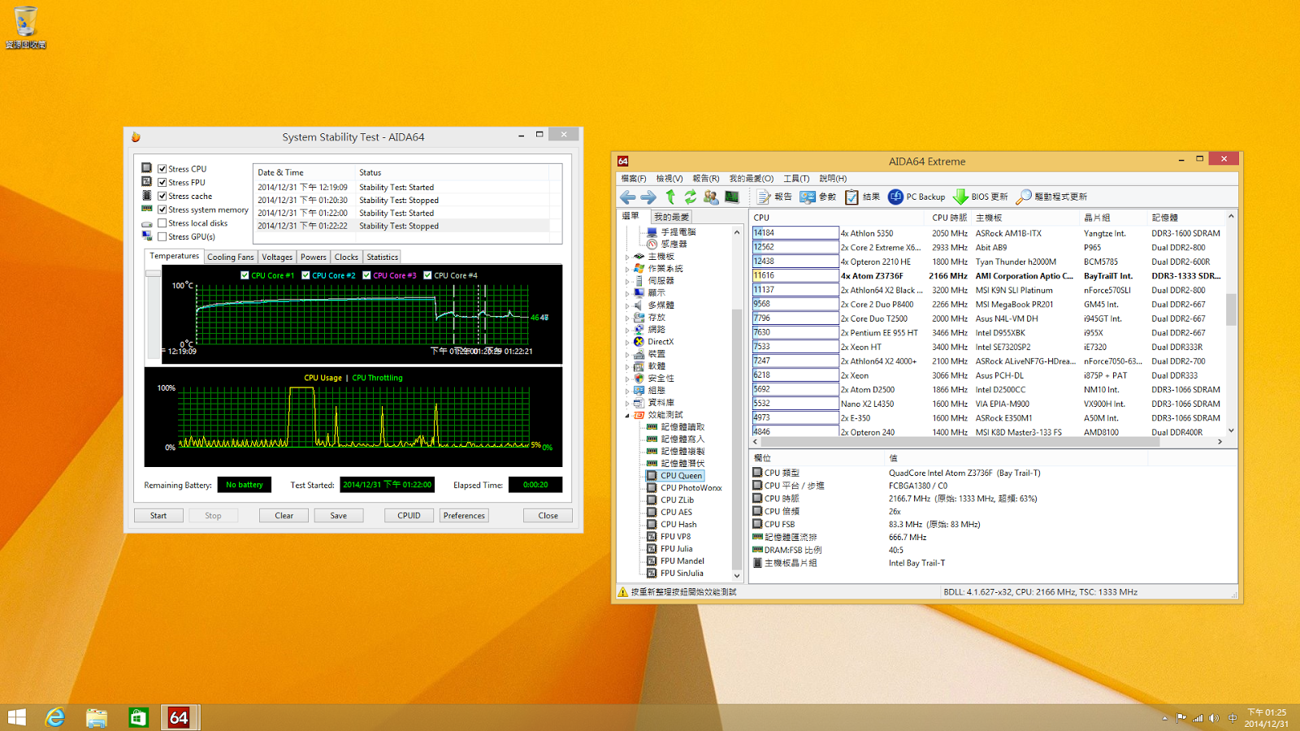This screenshot has height=731, width=1300.
Task: Expand 安全性 security tree node
Action: [627, 378]
